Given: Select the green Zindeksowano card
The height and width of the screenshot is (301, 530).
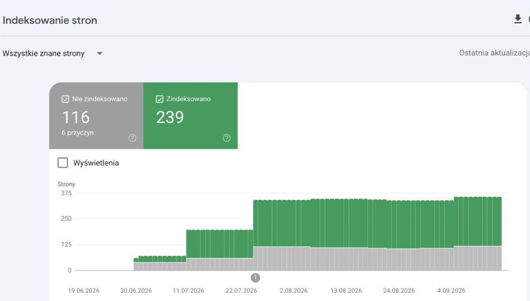Looking at the screenshot, I should click(191, 116).
